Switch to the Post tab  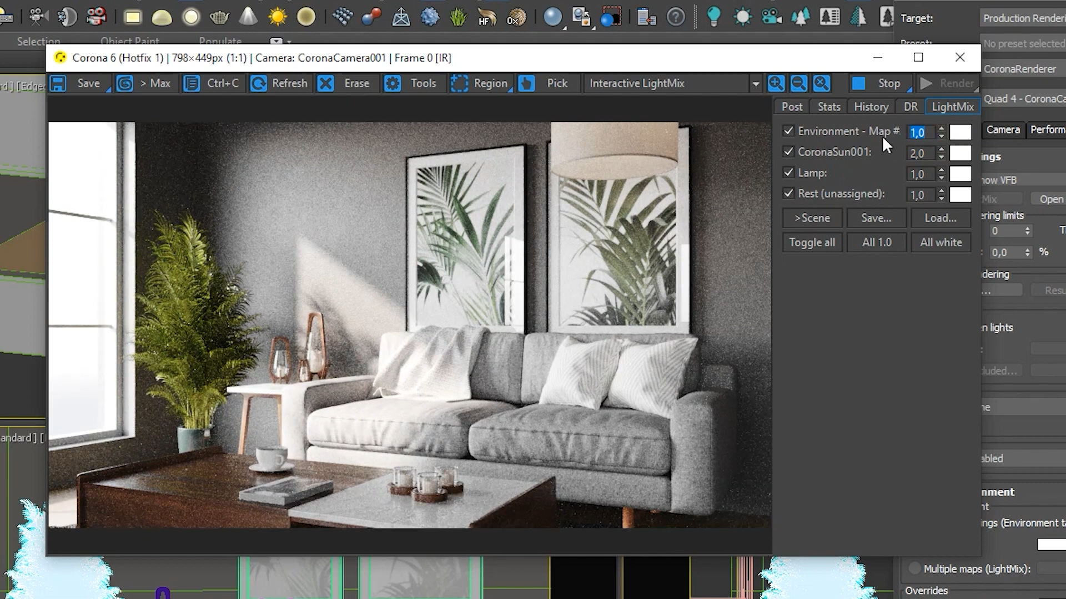pos(792,106)
